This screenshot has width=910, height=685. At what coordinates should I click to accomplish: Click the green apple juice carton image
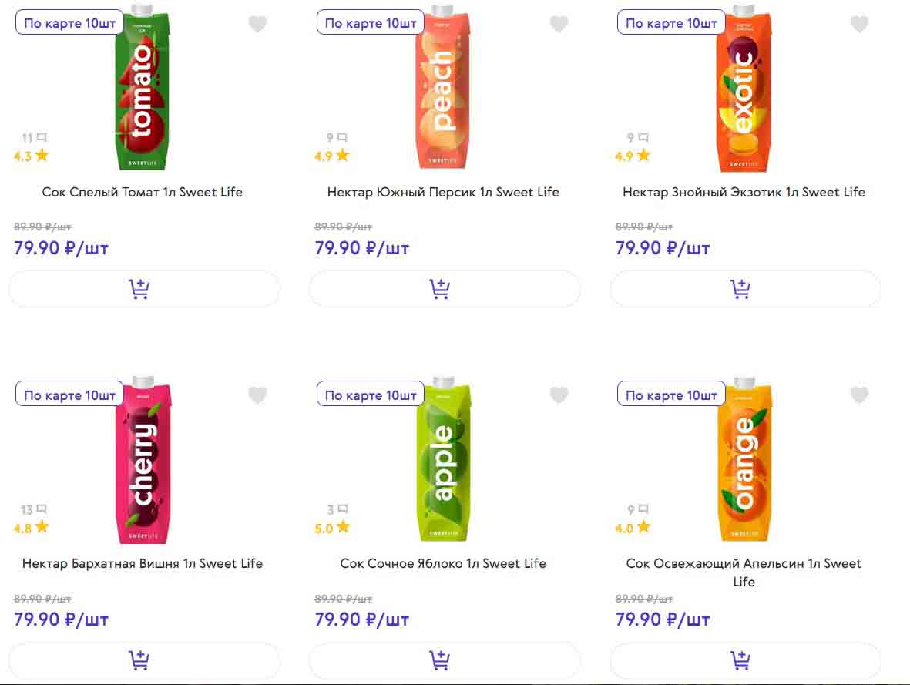click(444, 461)
